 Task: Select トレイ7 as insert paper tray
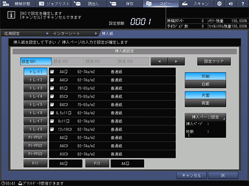click(x=36, y=121)
